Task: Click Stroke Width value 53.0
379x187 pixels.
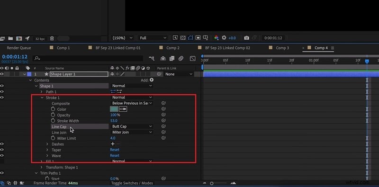Action: coord(114,121)
